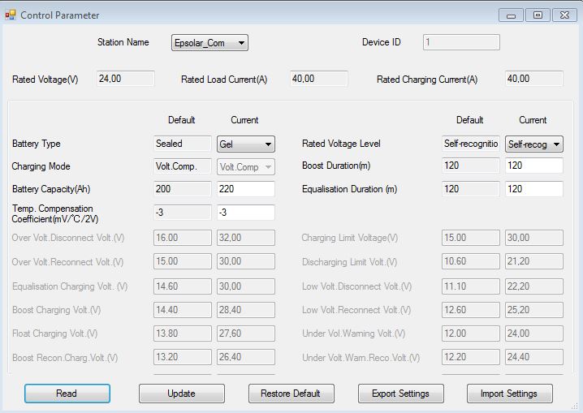Click the Boost Duration current value field
Screen dimensions: 583x413
point(533,166)
